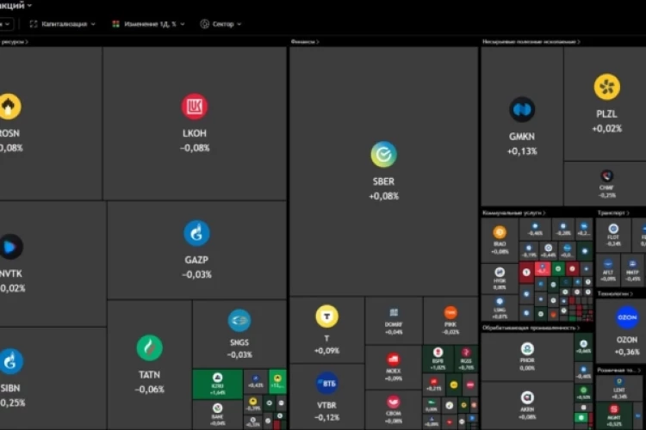The width and height of the screenshot is (646, 430).
Task: Select the LSNG utilities tile
Action: point(500,308)
